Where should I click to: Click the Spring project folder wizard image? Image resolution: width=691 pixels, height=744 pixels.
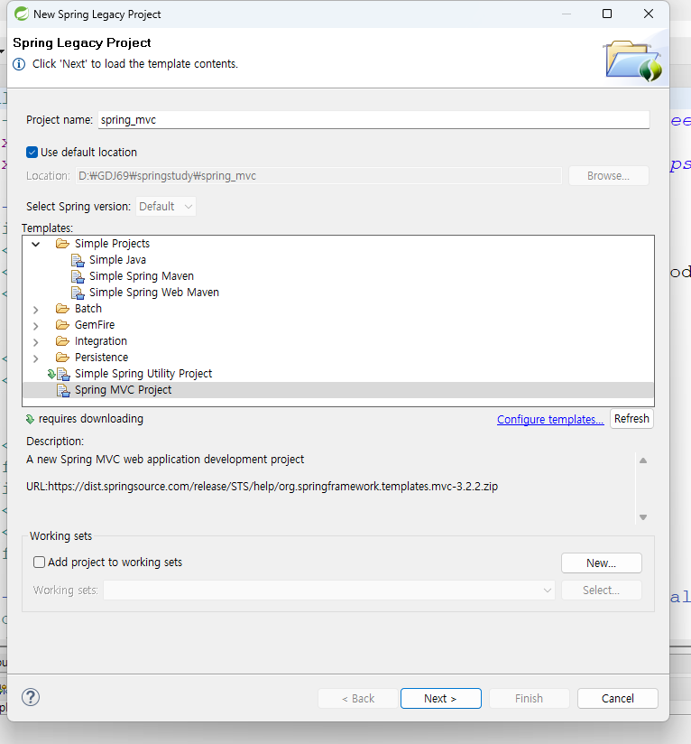coord(632,60)
